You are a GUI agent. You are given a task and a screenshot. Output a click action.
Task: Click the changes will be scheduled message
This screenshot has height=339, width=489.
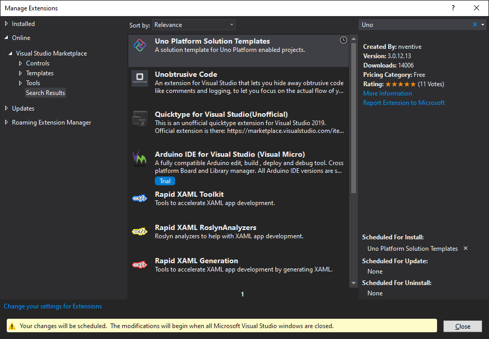point(177,326)
